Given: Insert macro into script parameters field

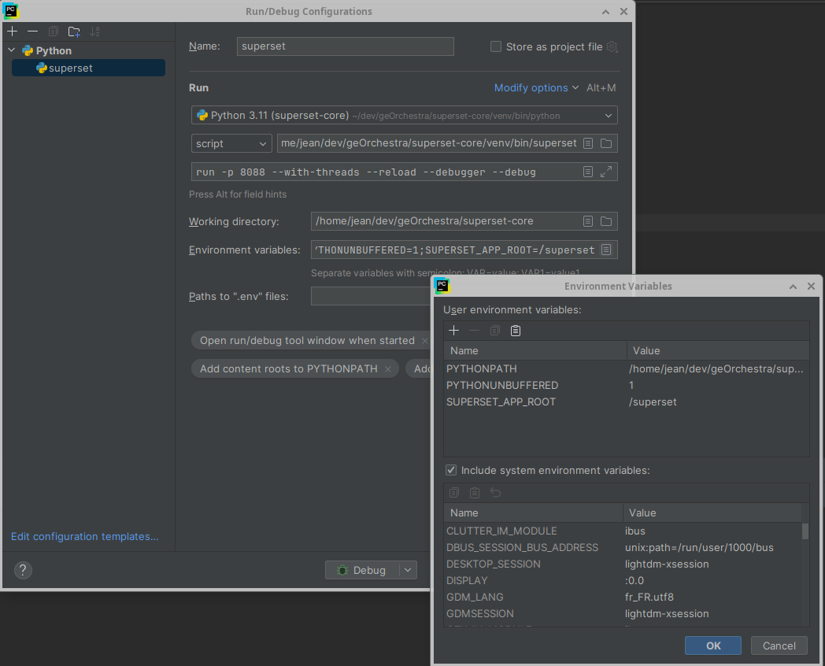Looking at the screenshot, I should click(588, 172).
